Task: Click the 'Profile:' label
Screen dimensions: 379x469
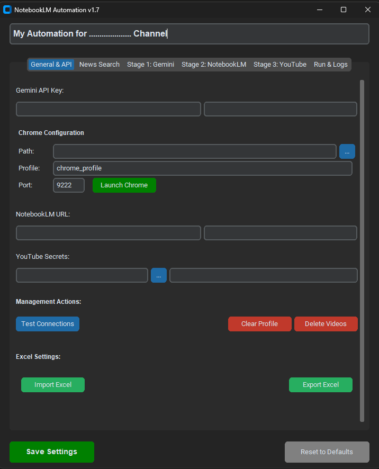Action: click(x=29, y=168)
